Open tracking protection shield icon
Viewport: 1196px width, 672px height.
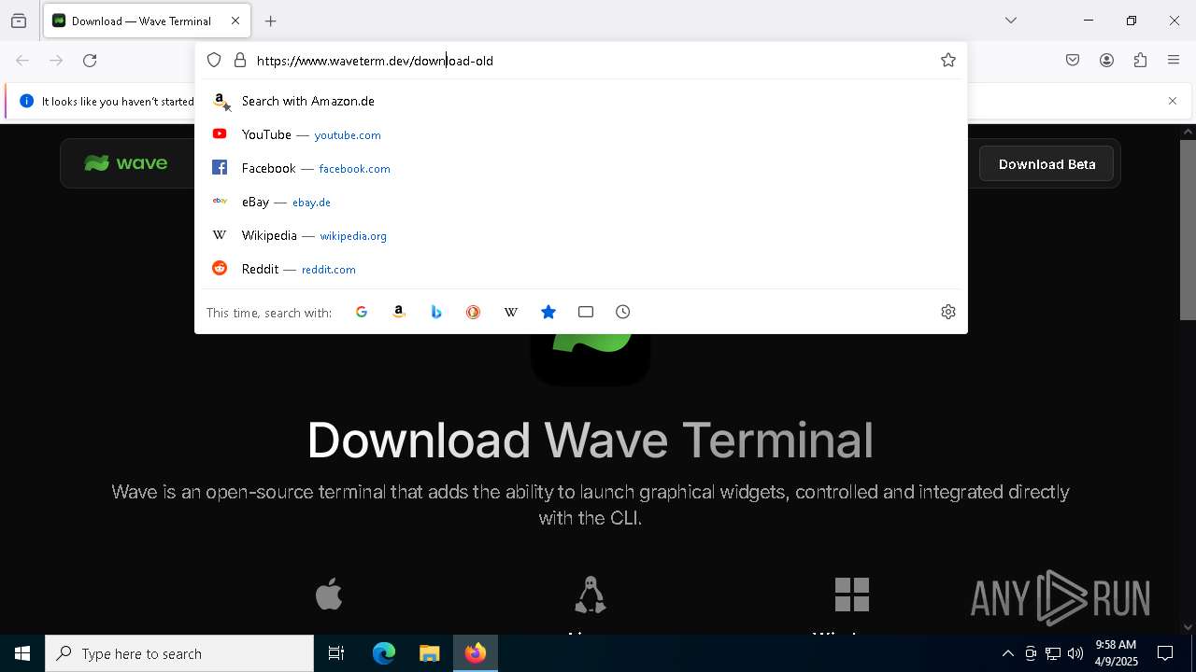point(214,61)
